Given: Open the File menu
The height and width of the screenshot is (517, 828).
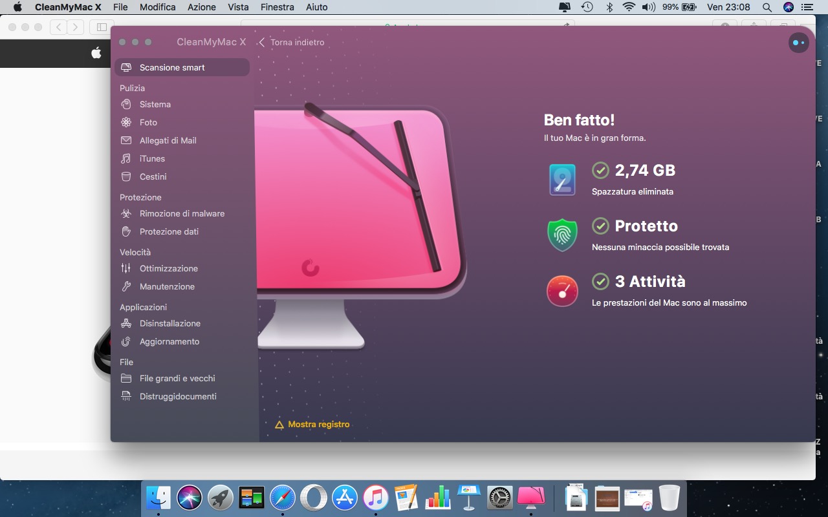Looking at the screenshot, I should tap(120, 7).
